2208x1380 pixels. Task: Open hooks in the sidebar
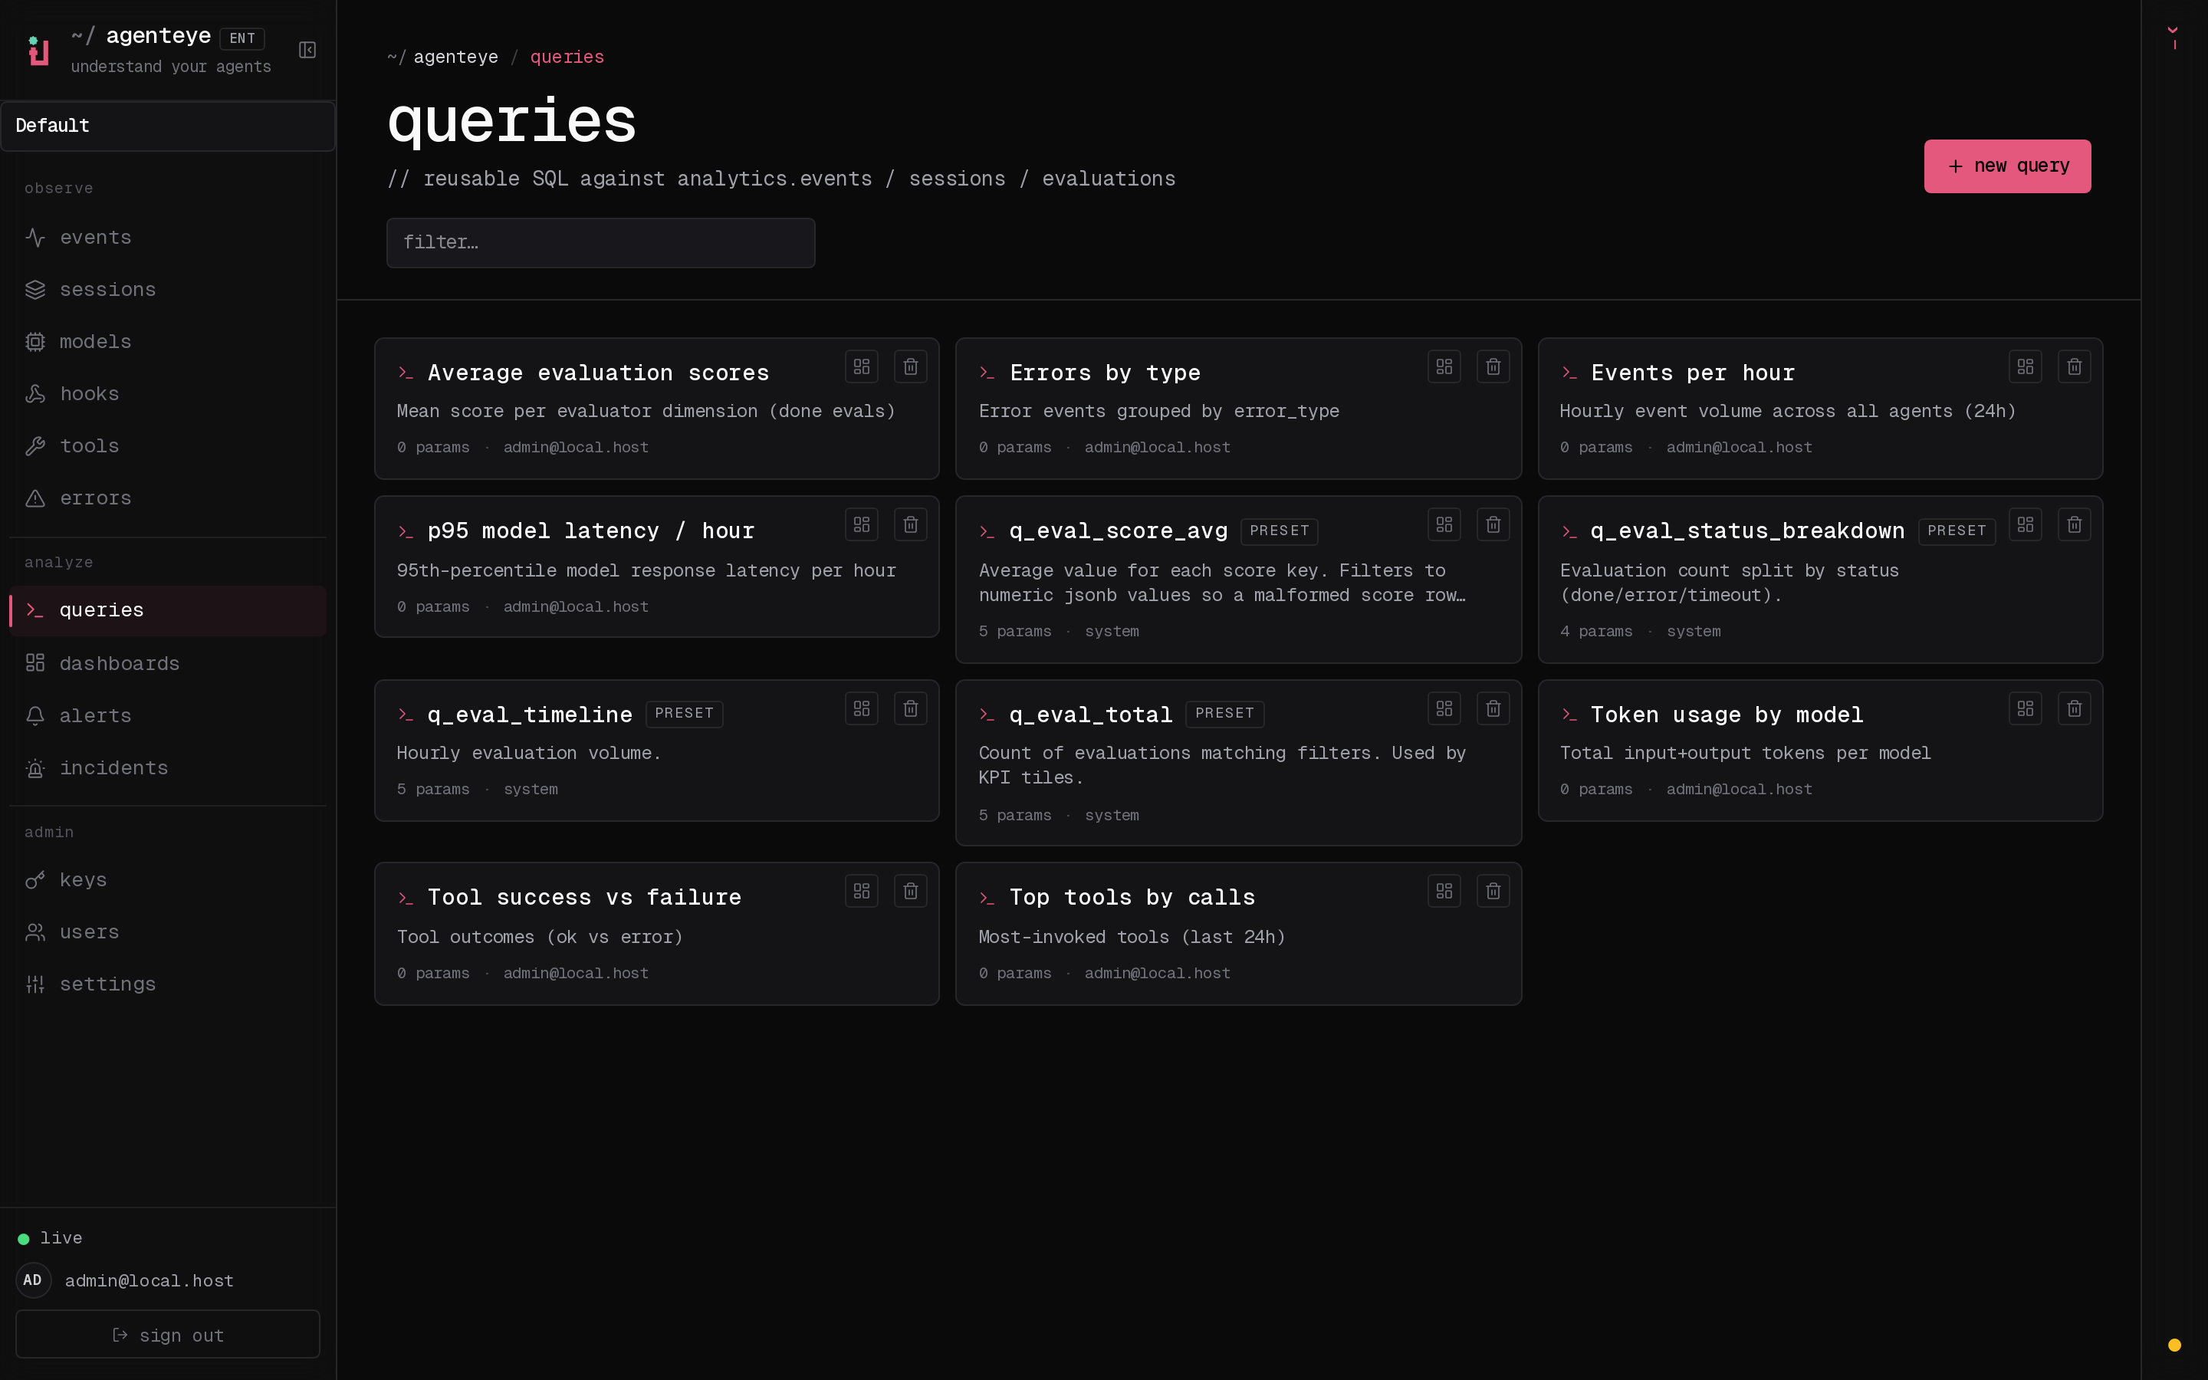[168, 394]
